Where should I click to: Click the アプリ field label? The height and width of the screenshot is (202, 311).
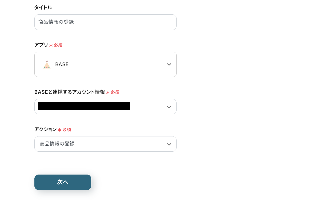pos(41,45)
